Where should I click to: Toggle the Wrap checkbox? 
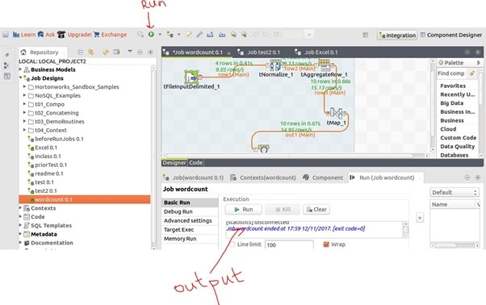coord(326,244)
